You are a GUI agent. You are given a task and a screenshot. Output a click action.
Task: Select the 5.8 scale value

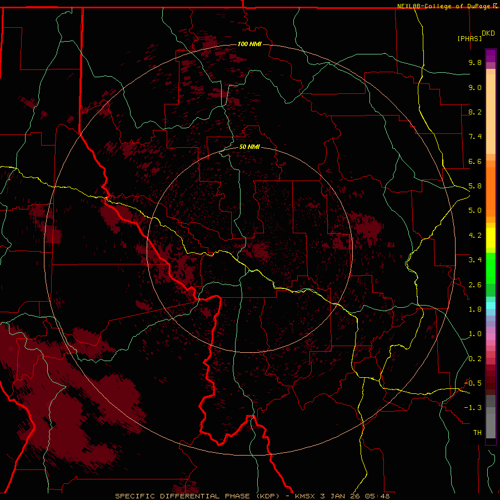coord(475,186)
